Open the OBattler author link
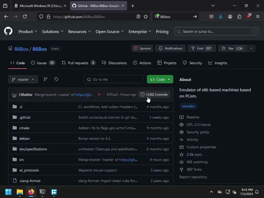Screen dimensions: 264x198 point(26,95)
